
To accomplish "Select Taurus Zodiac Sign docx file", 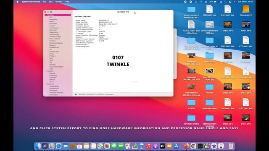I will 191,27.
